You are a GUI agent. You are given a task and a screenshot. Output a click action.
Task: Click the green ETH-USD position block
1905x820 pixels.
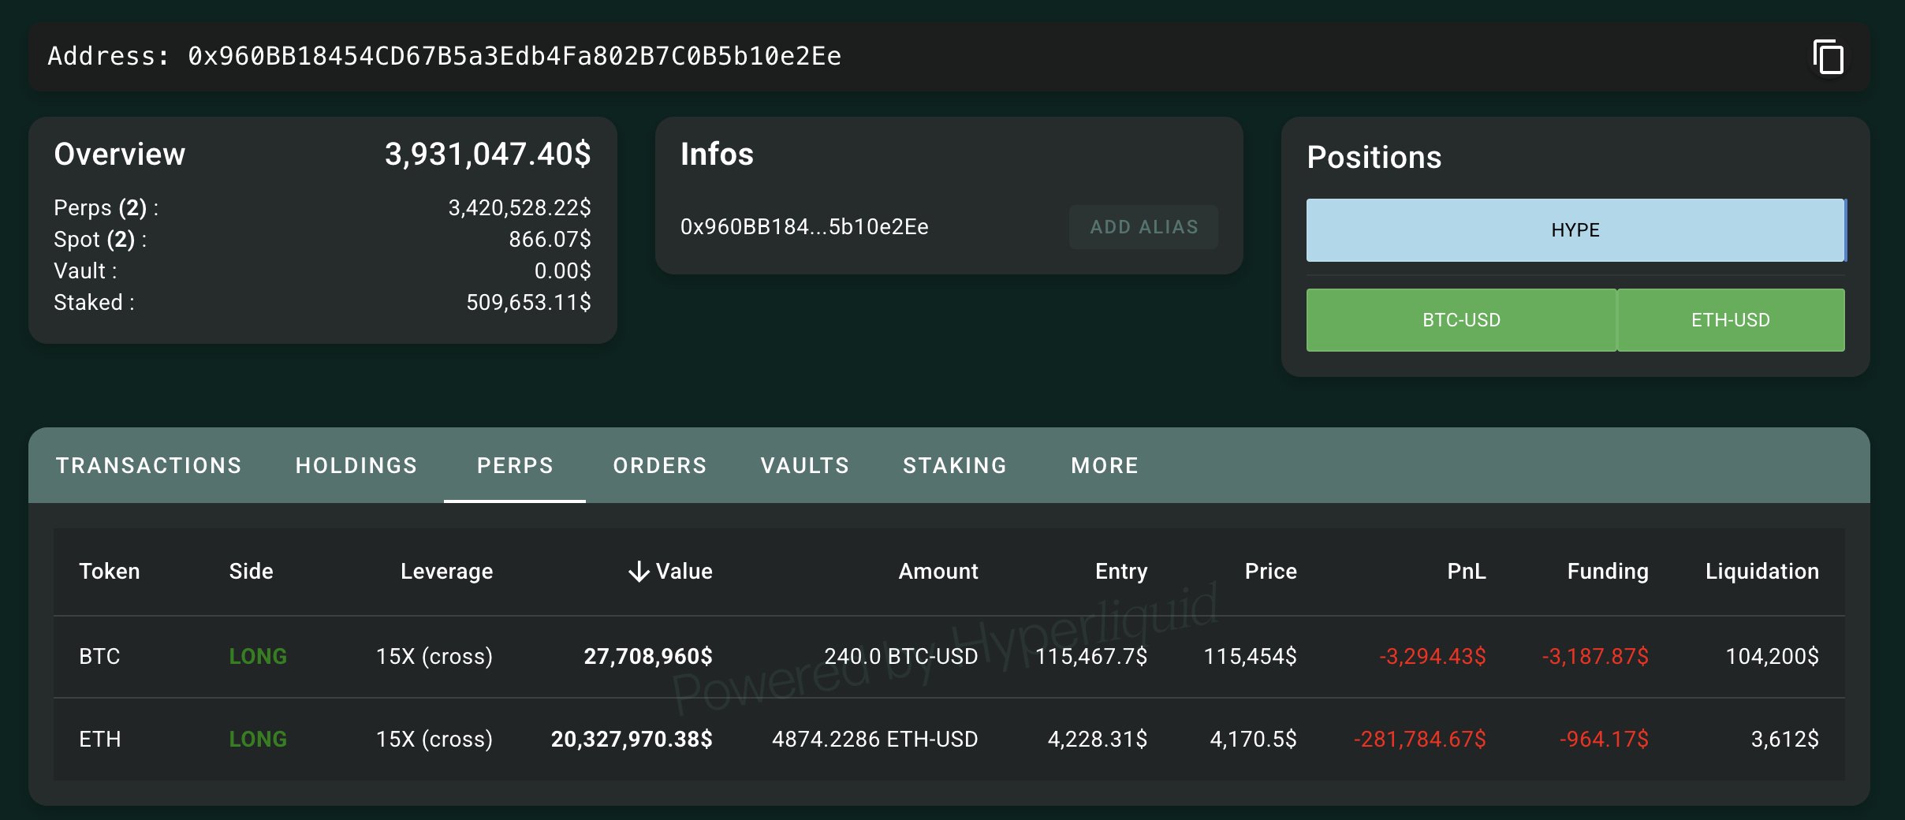point(1731,320)
